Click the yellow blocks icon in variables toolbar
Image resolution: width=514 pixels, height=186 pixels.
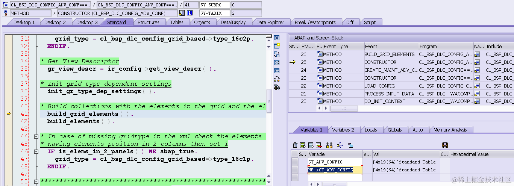point(329,145)
